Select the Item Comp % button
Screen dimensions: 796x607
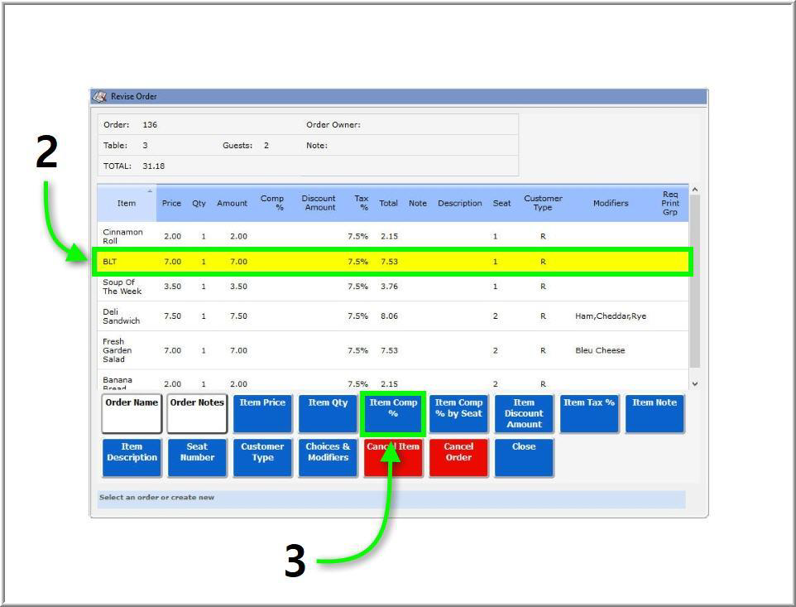coord(393,413)
